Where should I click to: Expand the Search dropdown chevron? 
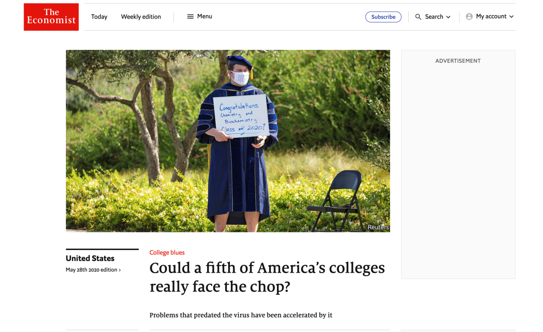coord(448,17)
